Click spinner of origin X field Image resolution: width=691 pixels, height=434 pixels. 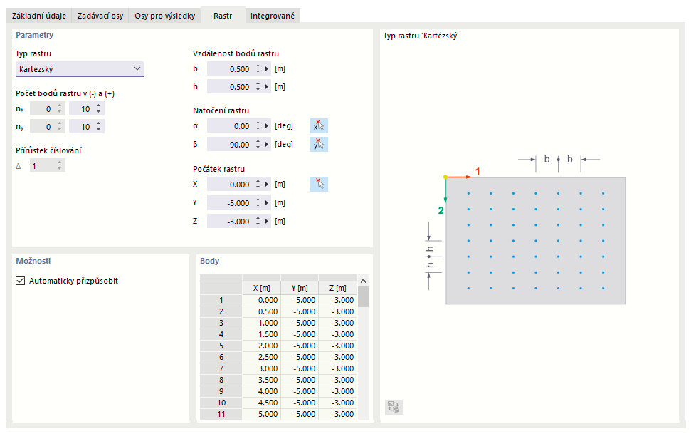258,184
